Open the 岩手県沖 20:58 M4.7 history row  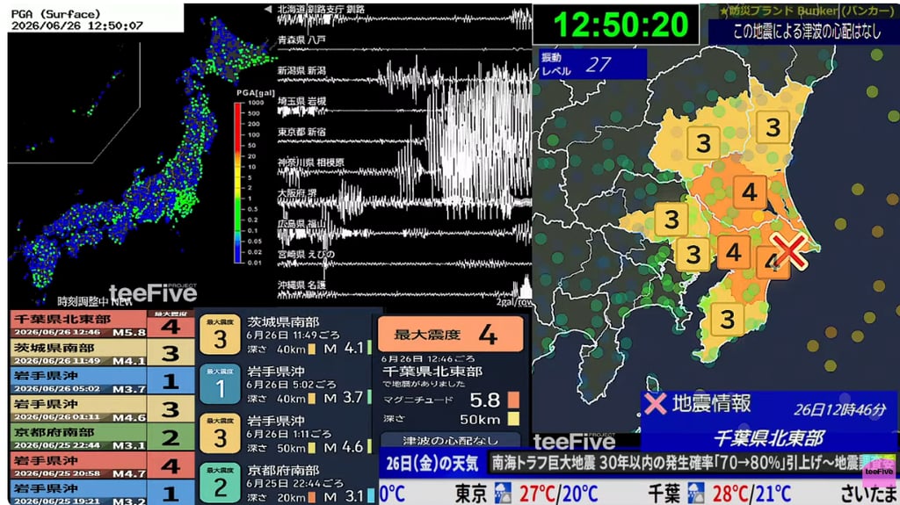[x=102, y=466]
